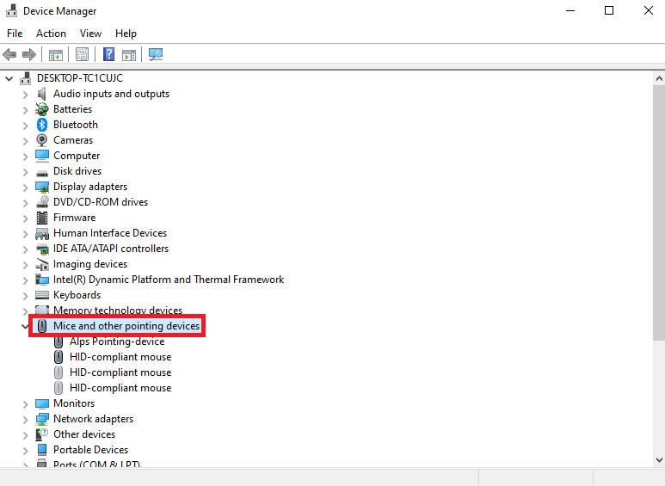Click the Alps Pointing-device mouse icon

point(58,341)
